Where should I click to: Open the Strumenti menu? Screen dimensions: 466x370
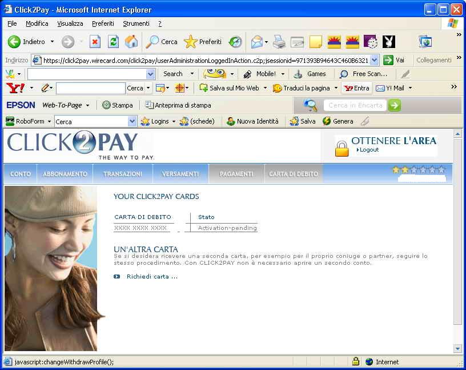(x=136, y=23)
